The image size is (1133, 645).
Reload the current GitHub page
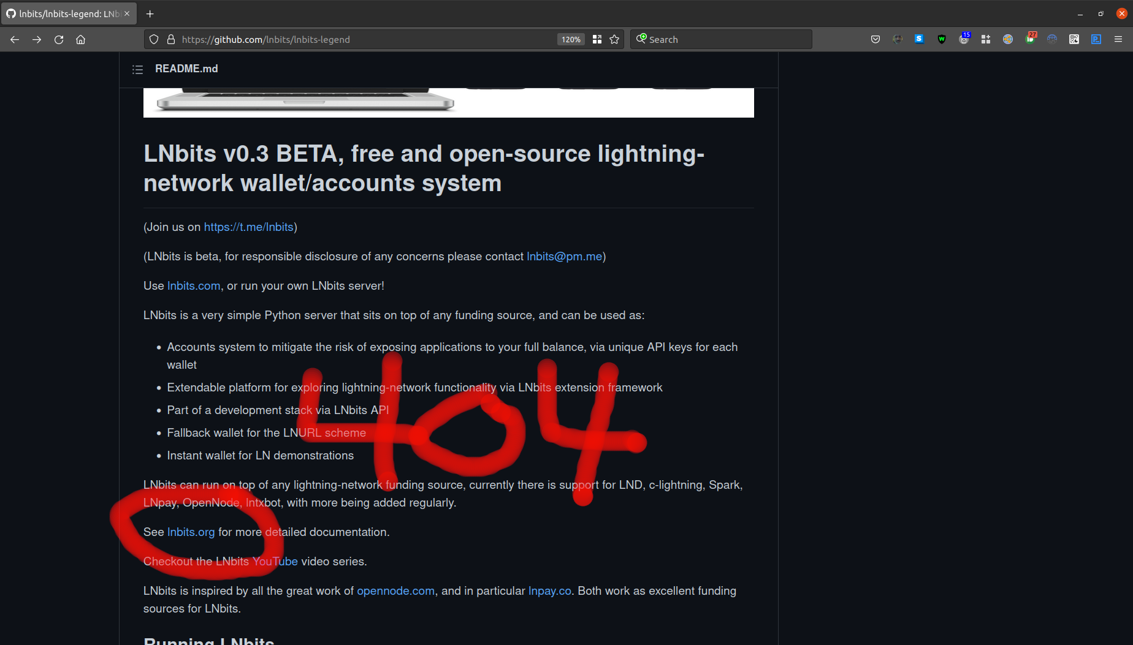pyautogui.click(x=59, y=39)
